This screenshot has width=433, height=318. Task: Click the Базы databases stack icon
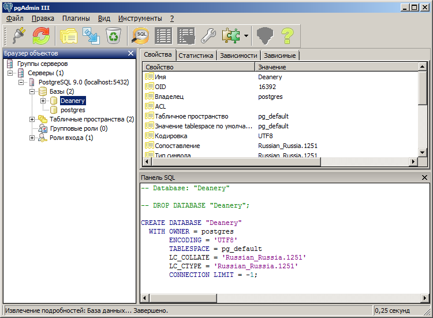coord(43,91)
